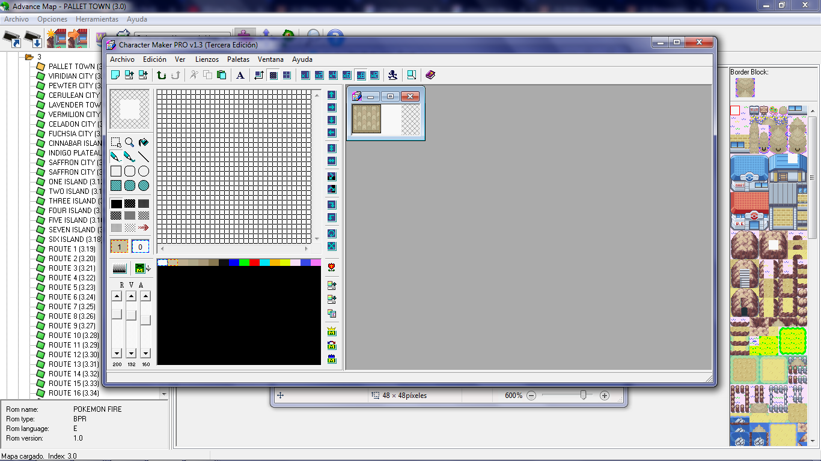
Task: Click the foreground color box labeled 1
Action: click(x=119, y=247)
